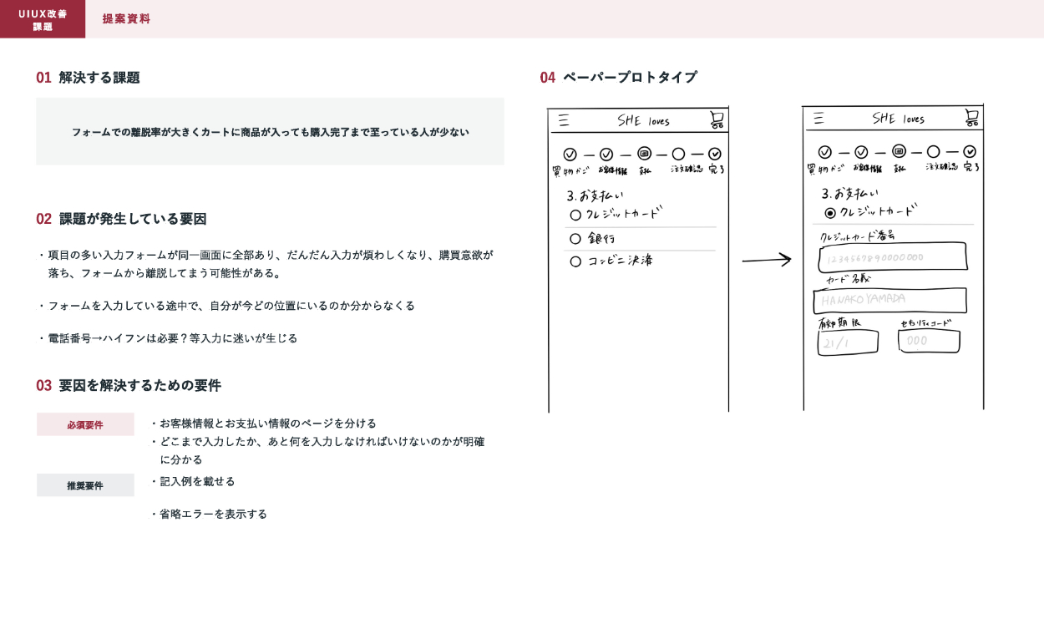Click 注文確認 step circle in card-form wireframe
Viewport: 1044px width, 634px height.
coord(933,152)
